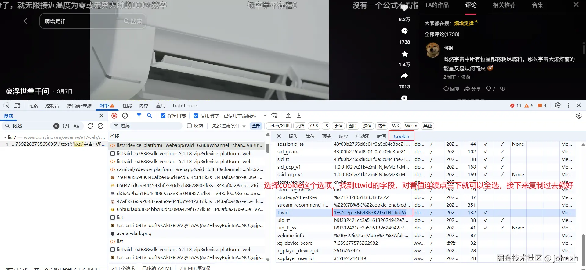This screenshot has width=586, height=270.
Task: Filter requests by WS type
Action: (395, 126)
